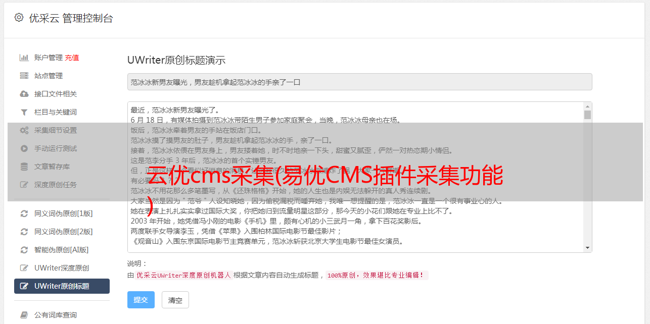Click the generated title field
The height and width of the screenshot is (324, 650).
pyautogui.click(x=359, y=82)
